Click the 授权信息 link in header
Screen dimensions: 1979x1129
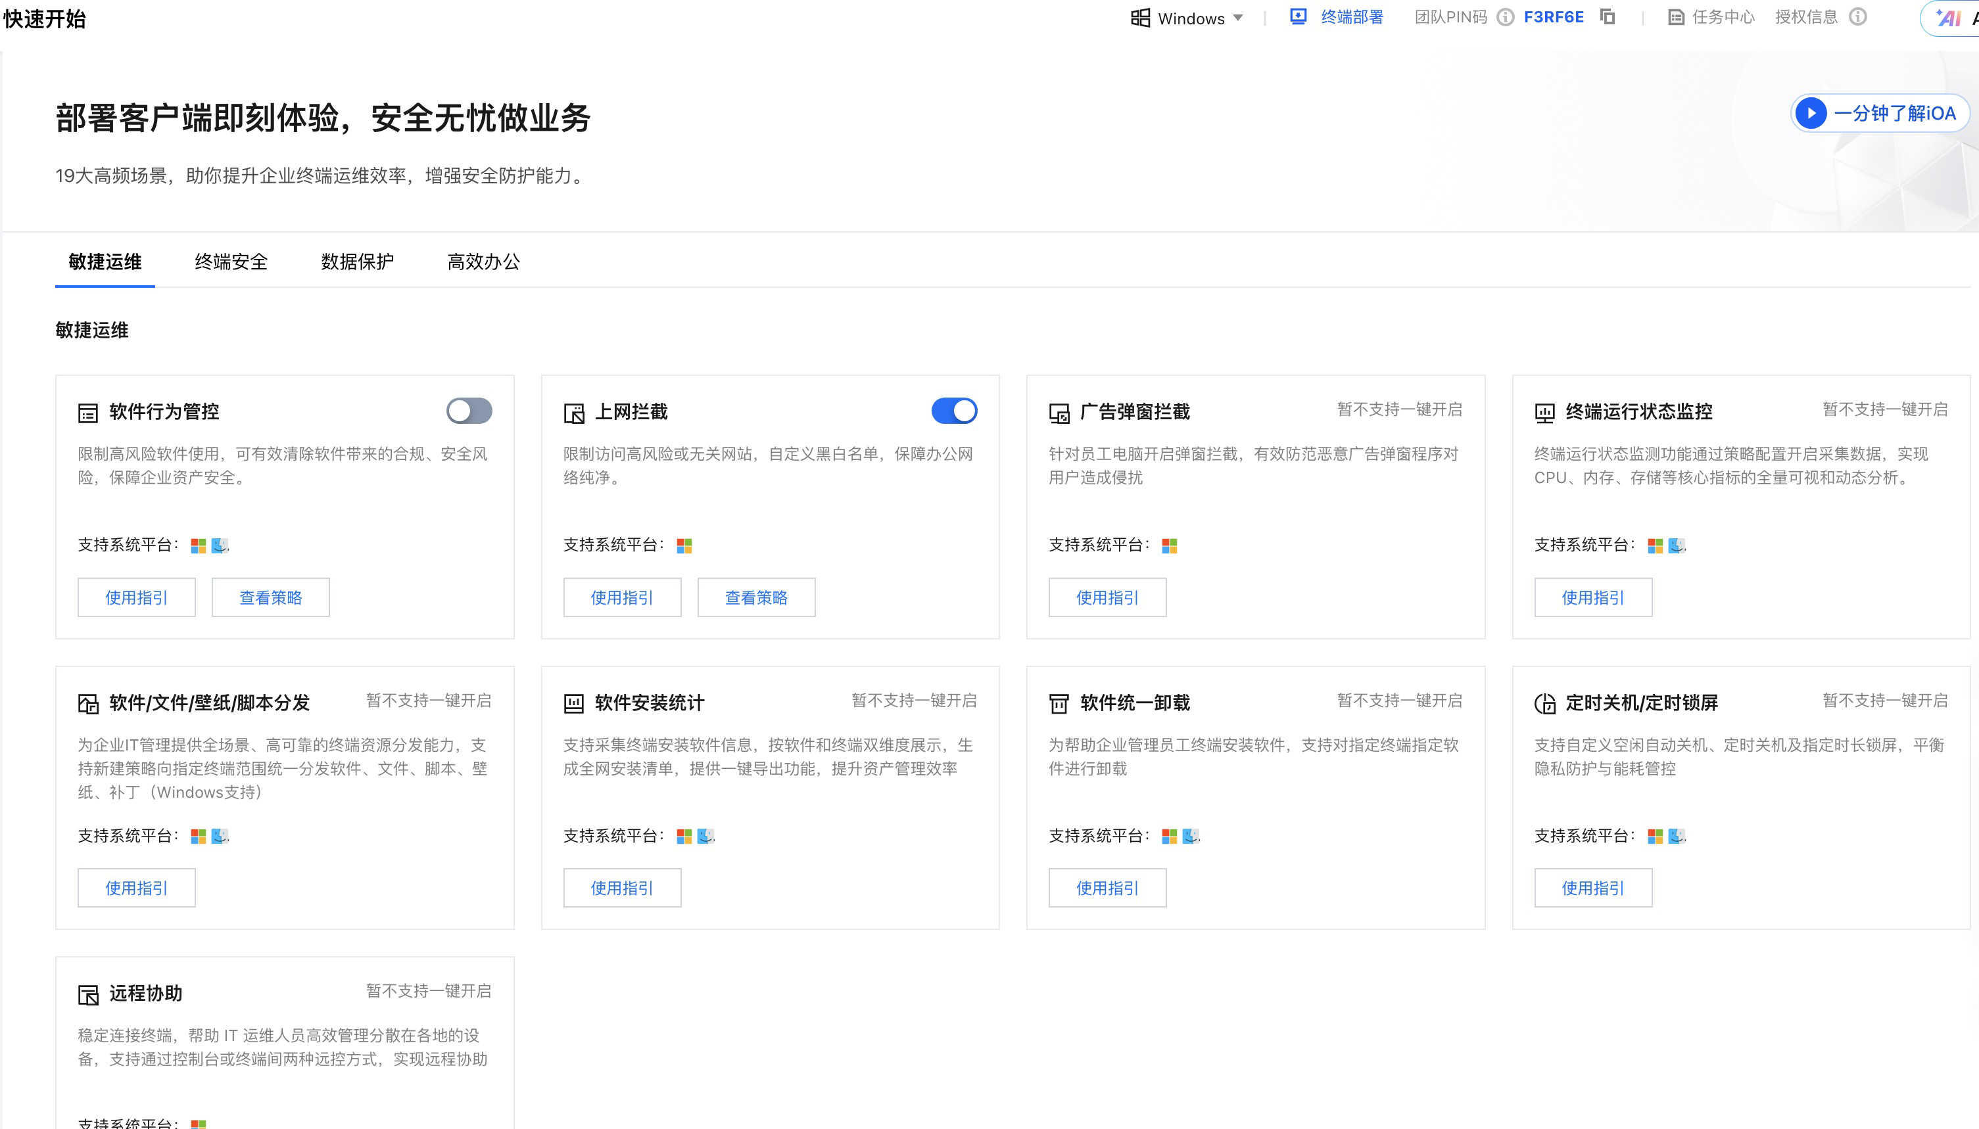point(1806,17)
